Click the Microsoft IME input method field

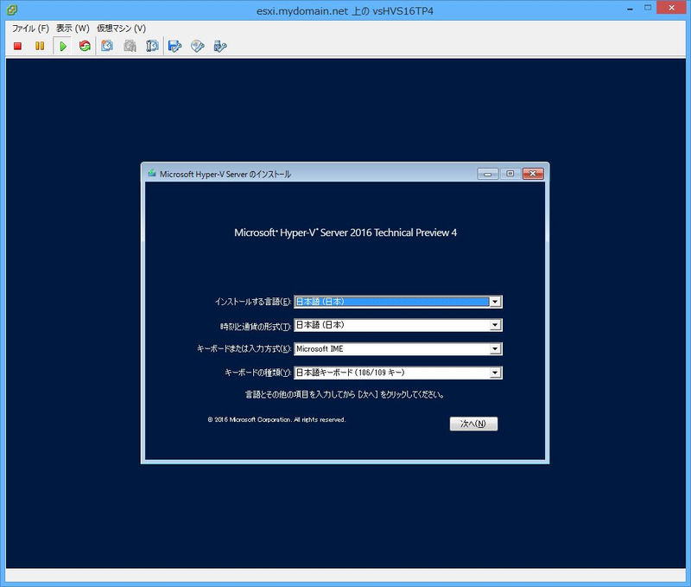[x=397, y=349]
